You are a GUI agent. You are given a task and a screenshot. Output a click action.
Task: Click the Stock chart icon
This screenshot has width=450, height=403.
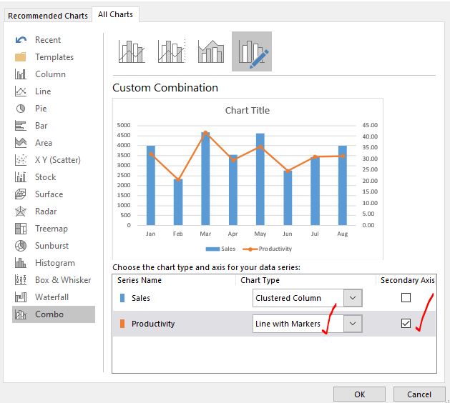pyautogui.click(x=21, y=177)
